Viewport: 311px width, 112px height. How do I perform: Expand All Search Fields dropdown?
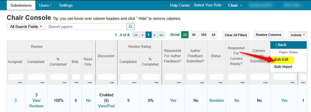coord(26,27)
